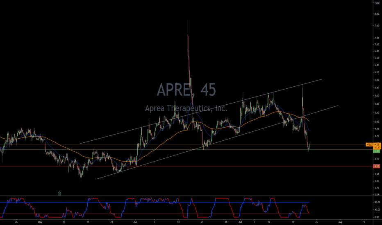382x225 pixels.
Task: Click the 80.00 indicator scale value
Action: (377, 202)
